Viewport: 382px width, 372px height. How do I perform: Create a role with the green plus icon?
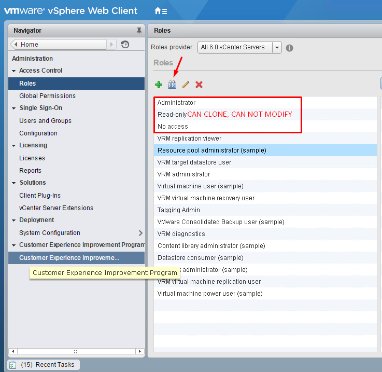tap(159, 85)
